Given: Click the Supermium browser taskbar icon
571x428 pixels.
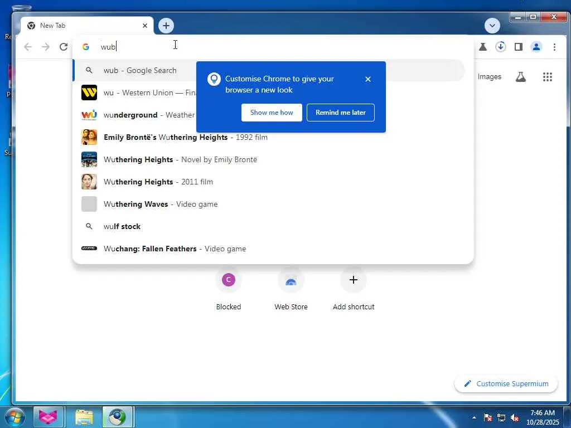Looking at the screenshot, I should pyautogui.click(x=118, y=417).
